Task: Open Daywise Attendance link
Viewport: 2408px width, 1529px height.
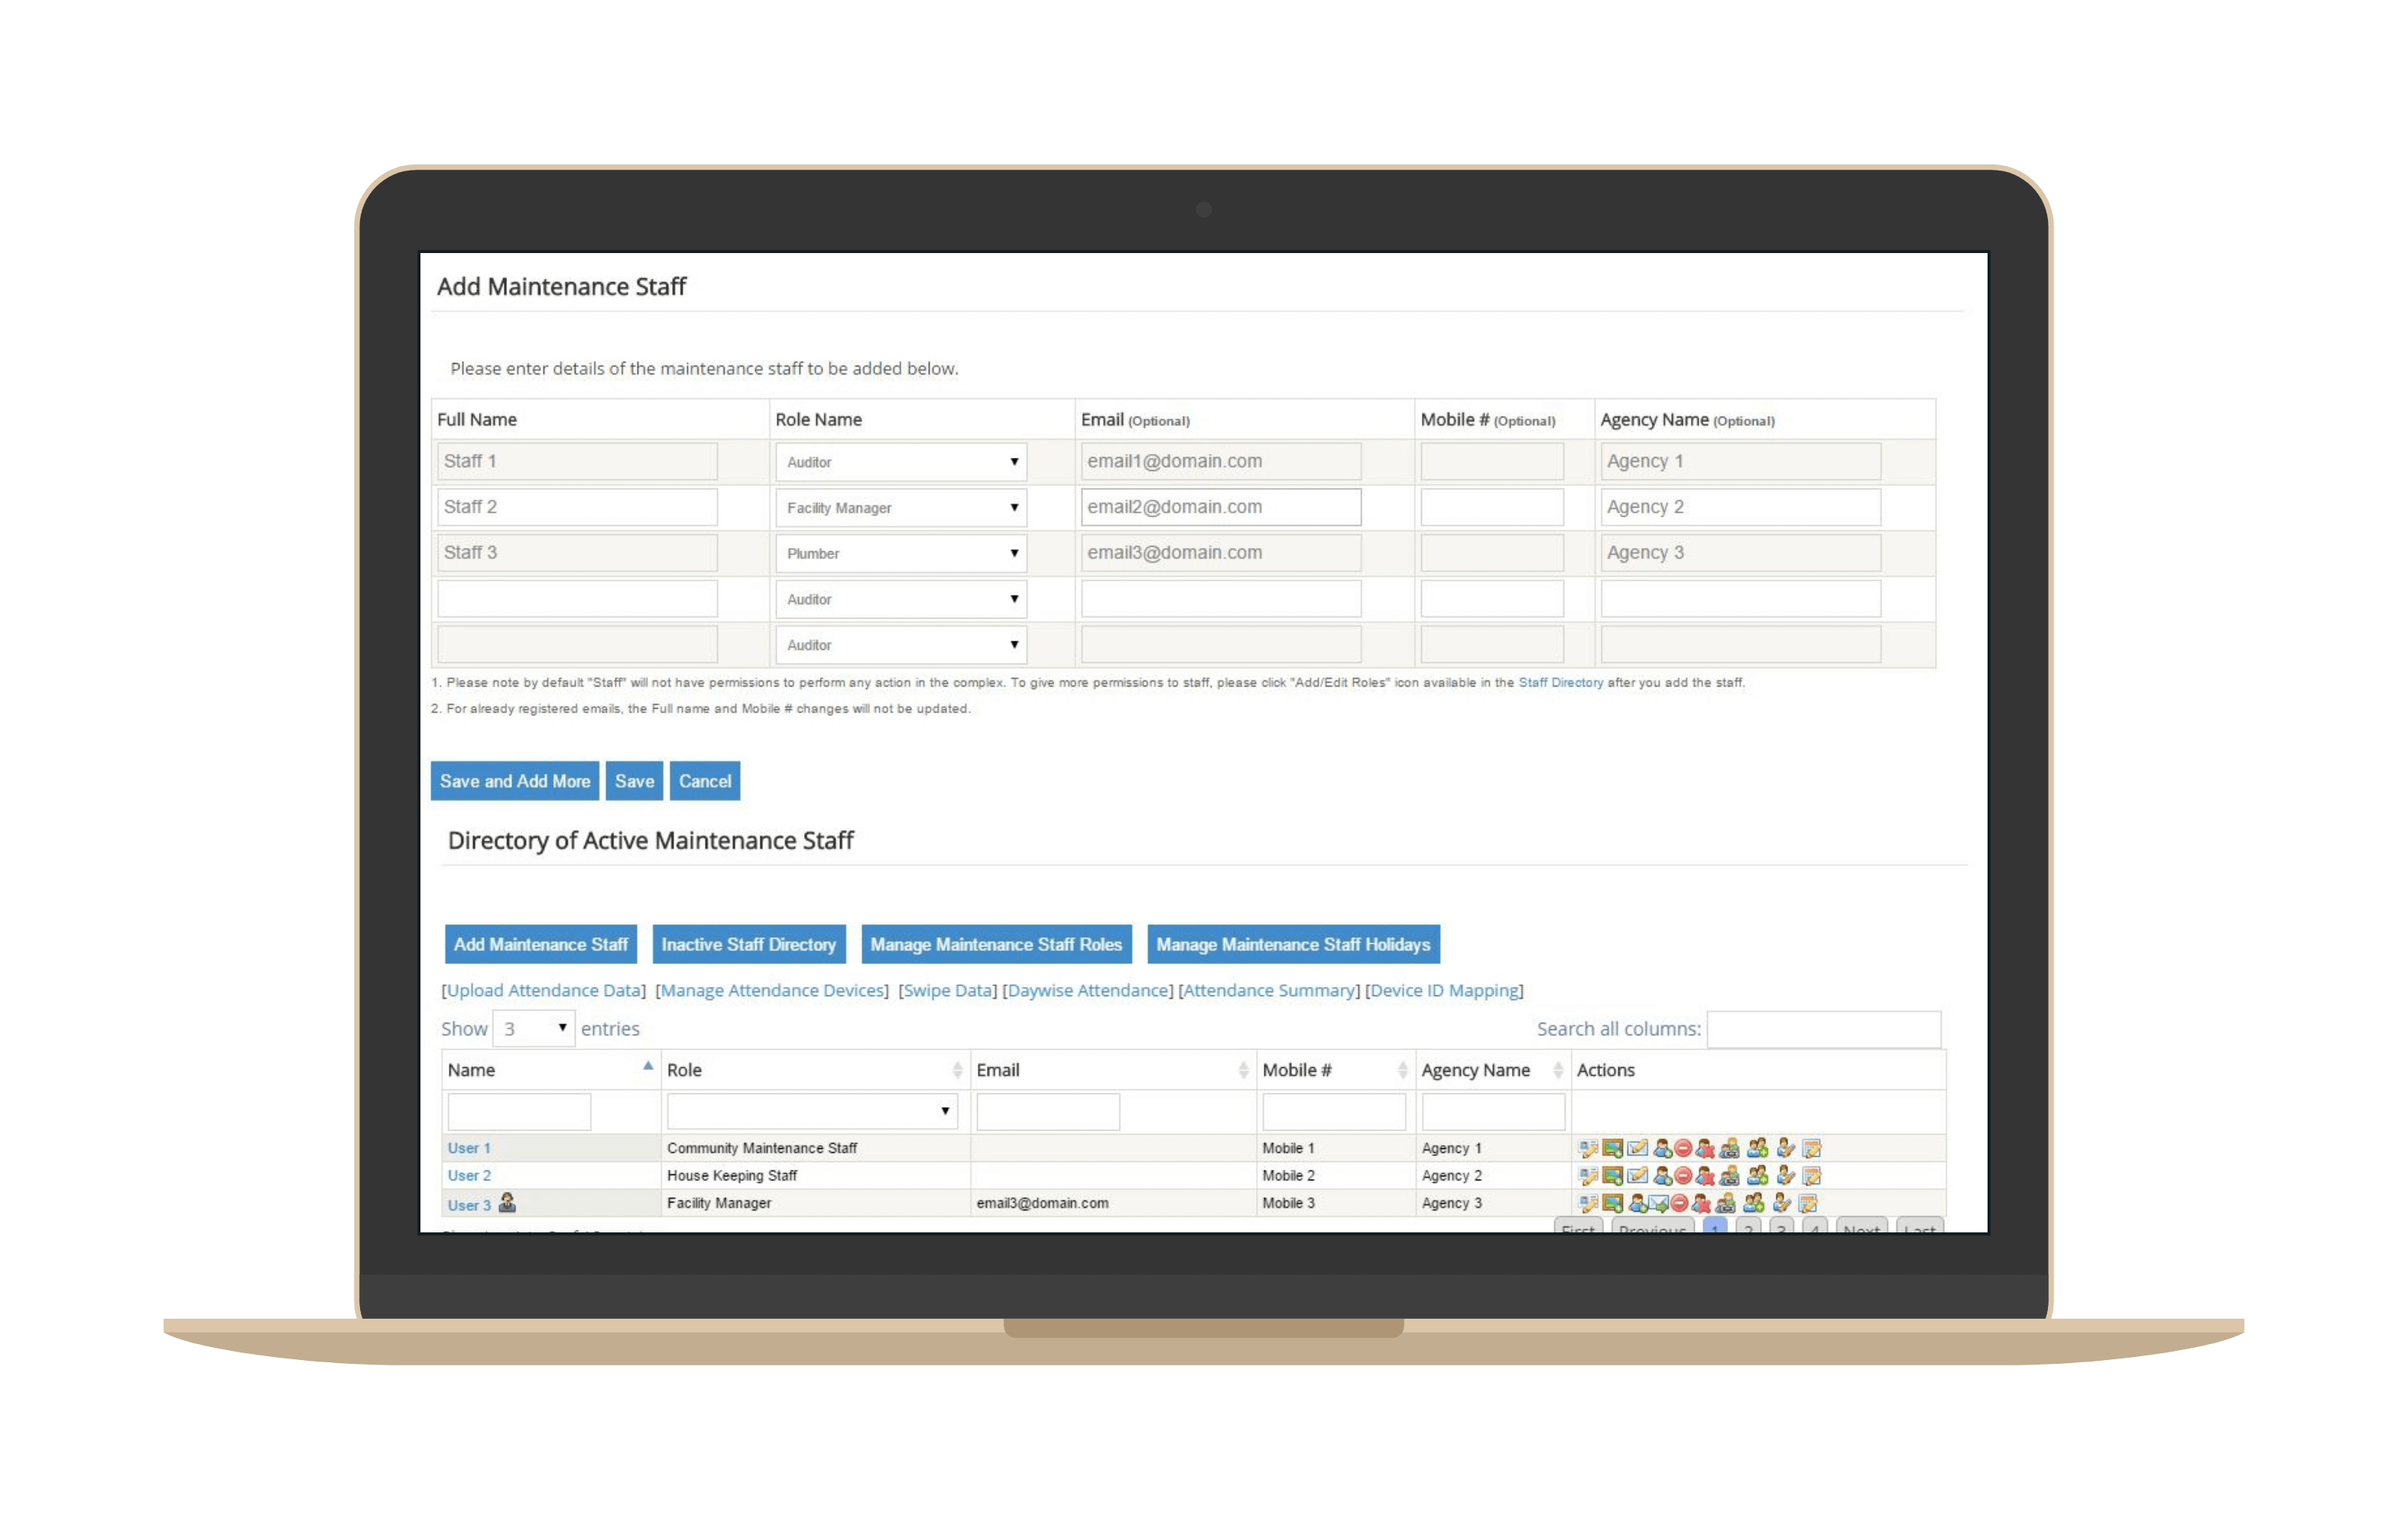Action: [1087, 990]
